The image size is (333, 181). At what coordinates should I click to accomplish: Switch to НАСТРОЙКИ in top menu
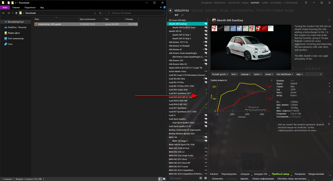point(276,3)
